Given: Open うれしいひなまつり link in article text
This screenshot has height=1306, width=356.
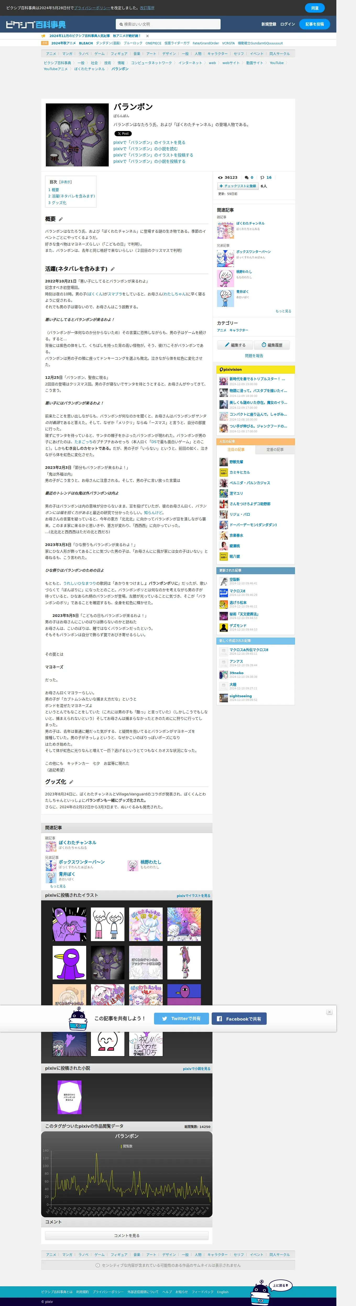Looking at the screenshot, I should click(x=79, y=583).
